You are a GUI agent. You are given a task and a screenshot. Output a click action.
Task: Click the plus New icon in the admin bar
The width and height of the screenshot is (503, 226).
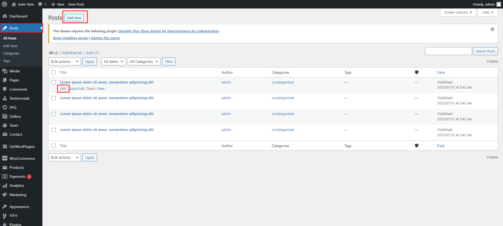[x=53, y=4]
